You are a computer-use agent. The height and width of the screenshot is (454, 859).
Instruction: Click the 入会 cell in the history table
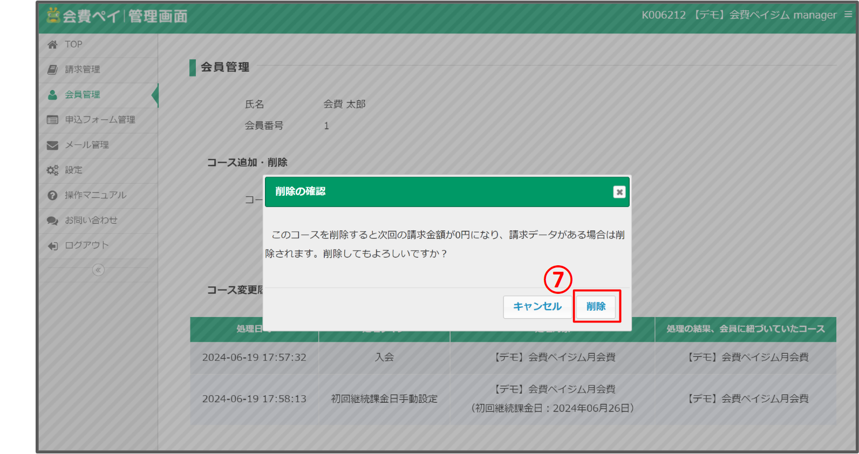click(x=385, y=357)
